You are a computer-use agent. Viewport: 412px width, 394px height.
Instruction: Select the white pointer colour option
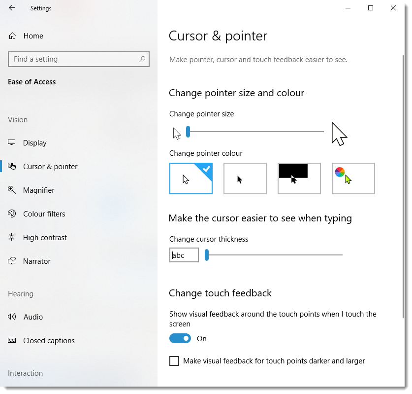click(x=191, y=179)
